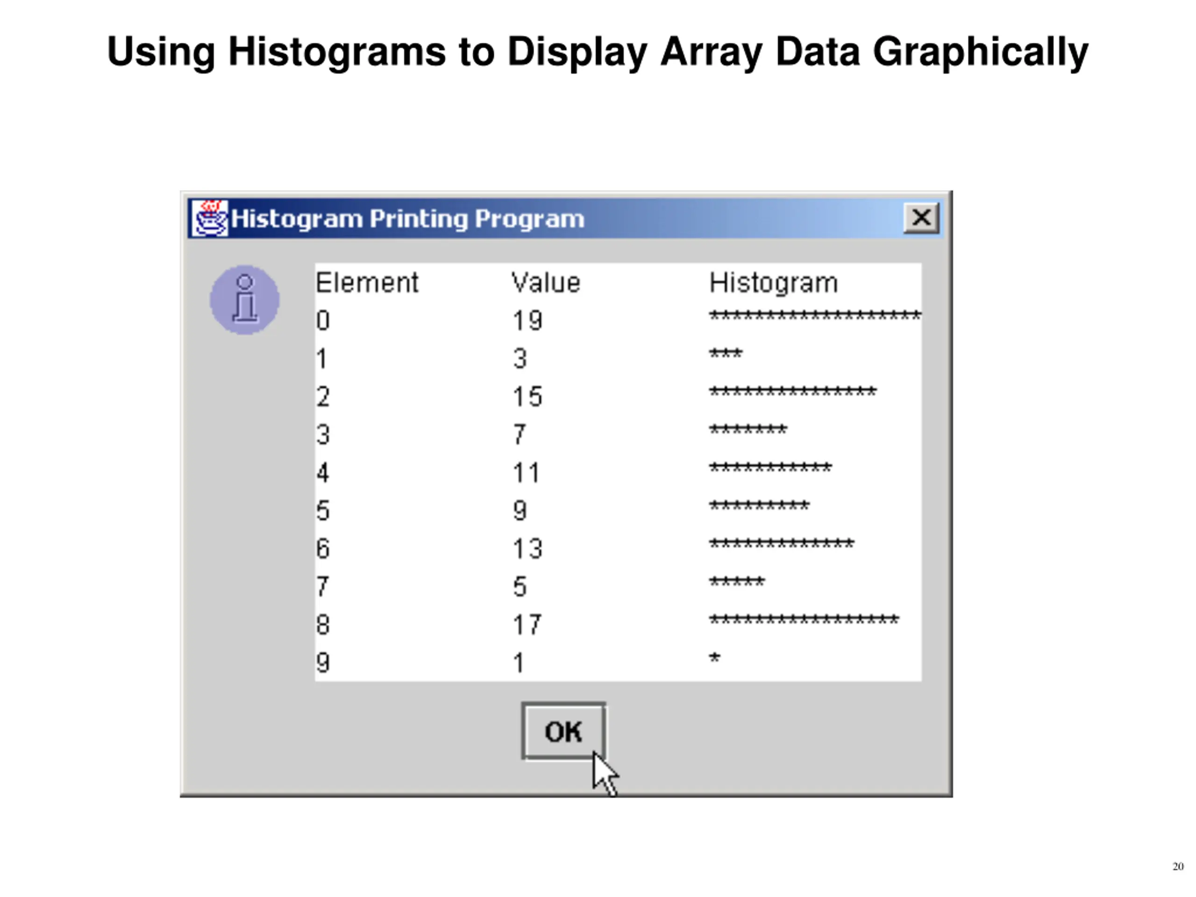Click the three-asterisk histogram bar

(x=726, y=354)
